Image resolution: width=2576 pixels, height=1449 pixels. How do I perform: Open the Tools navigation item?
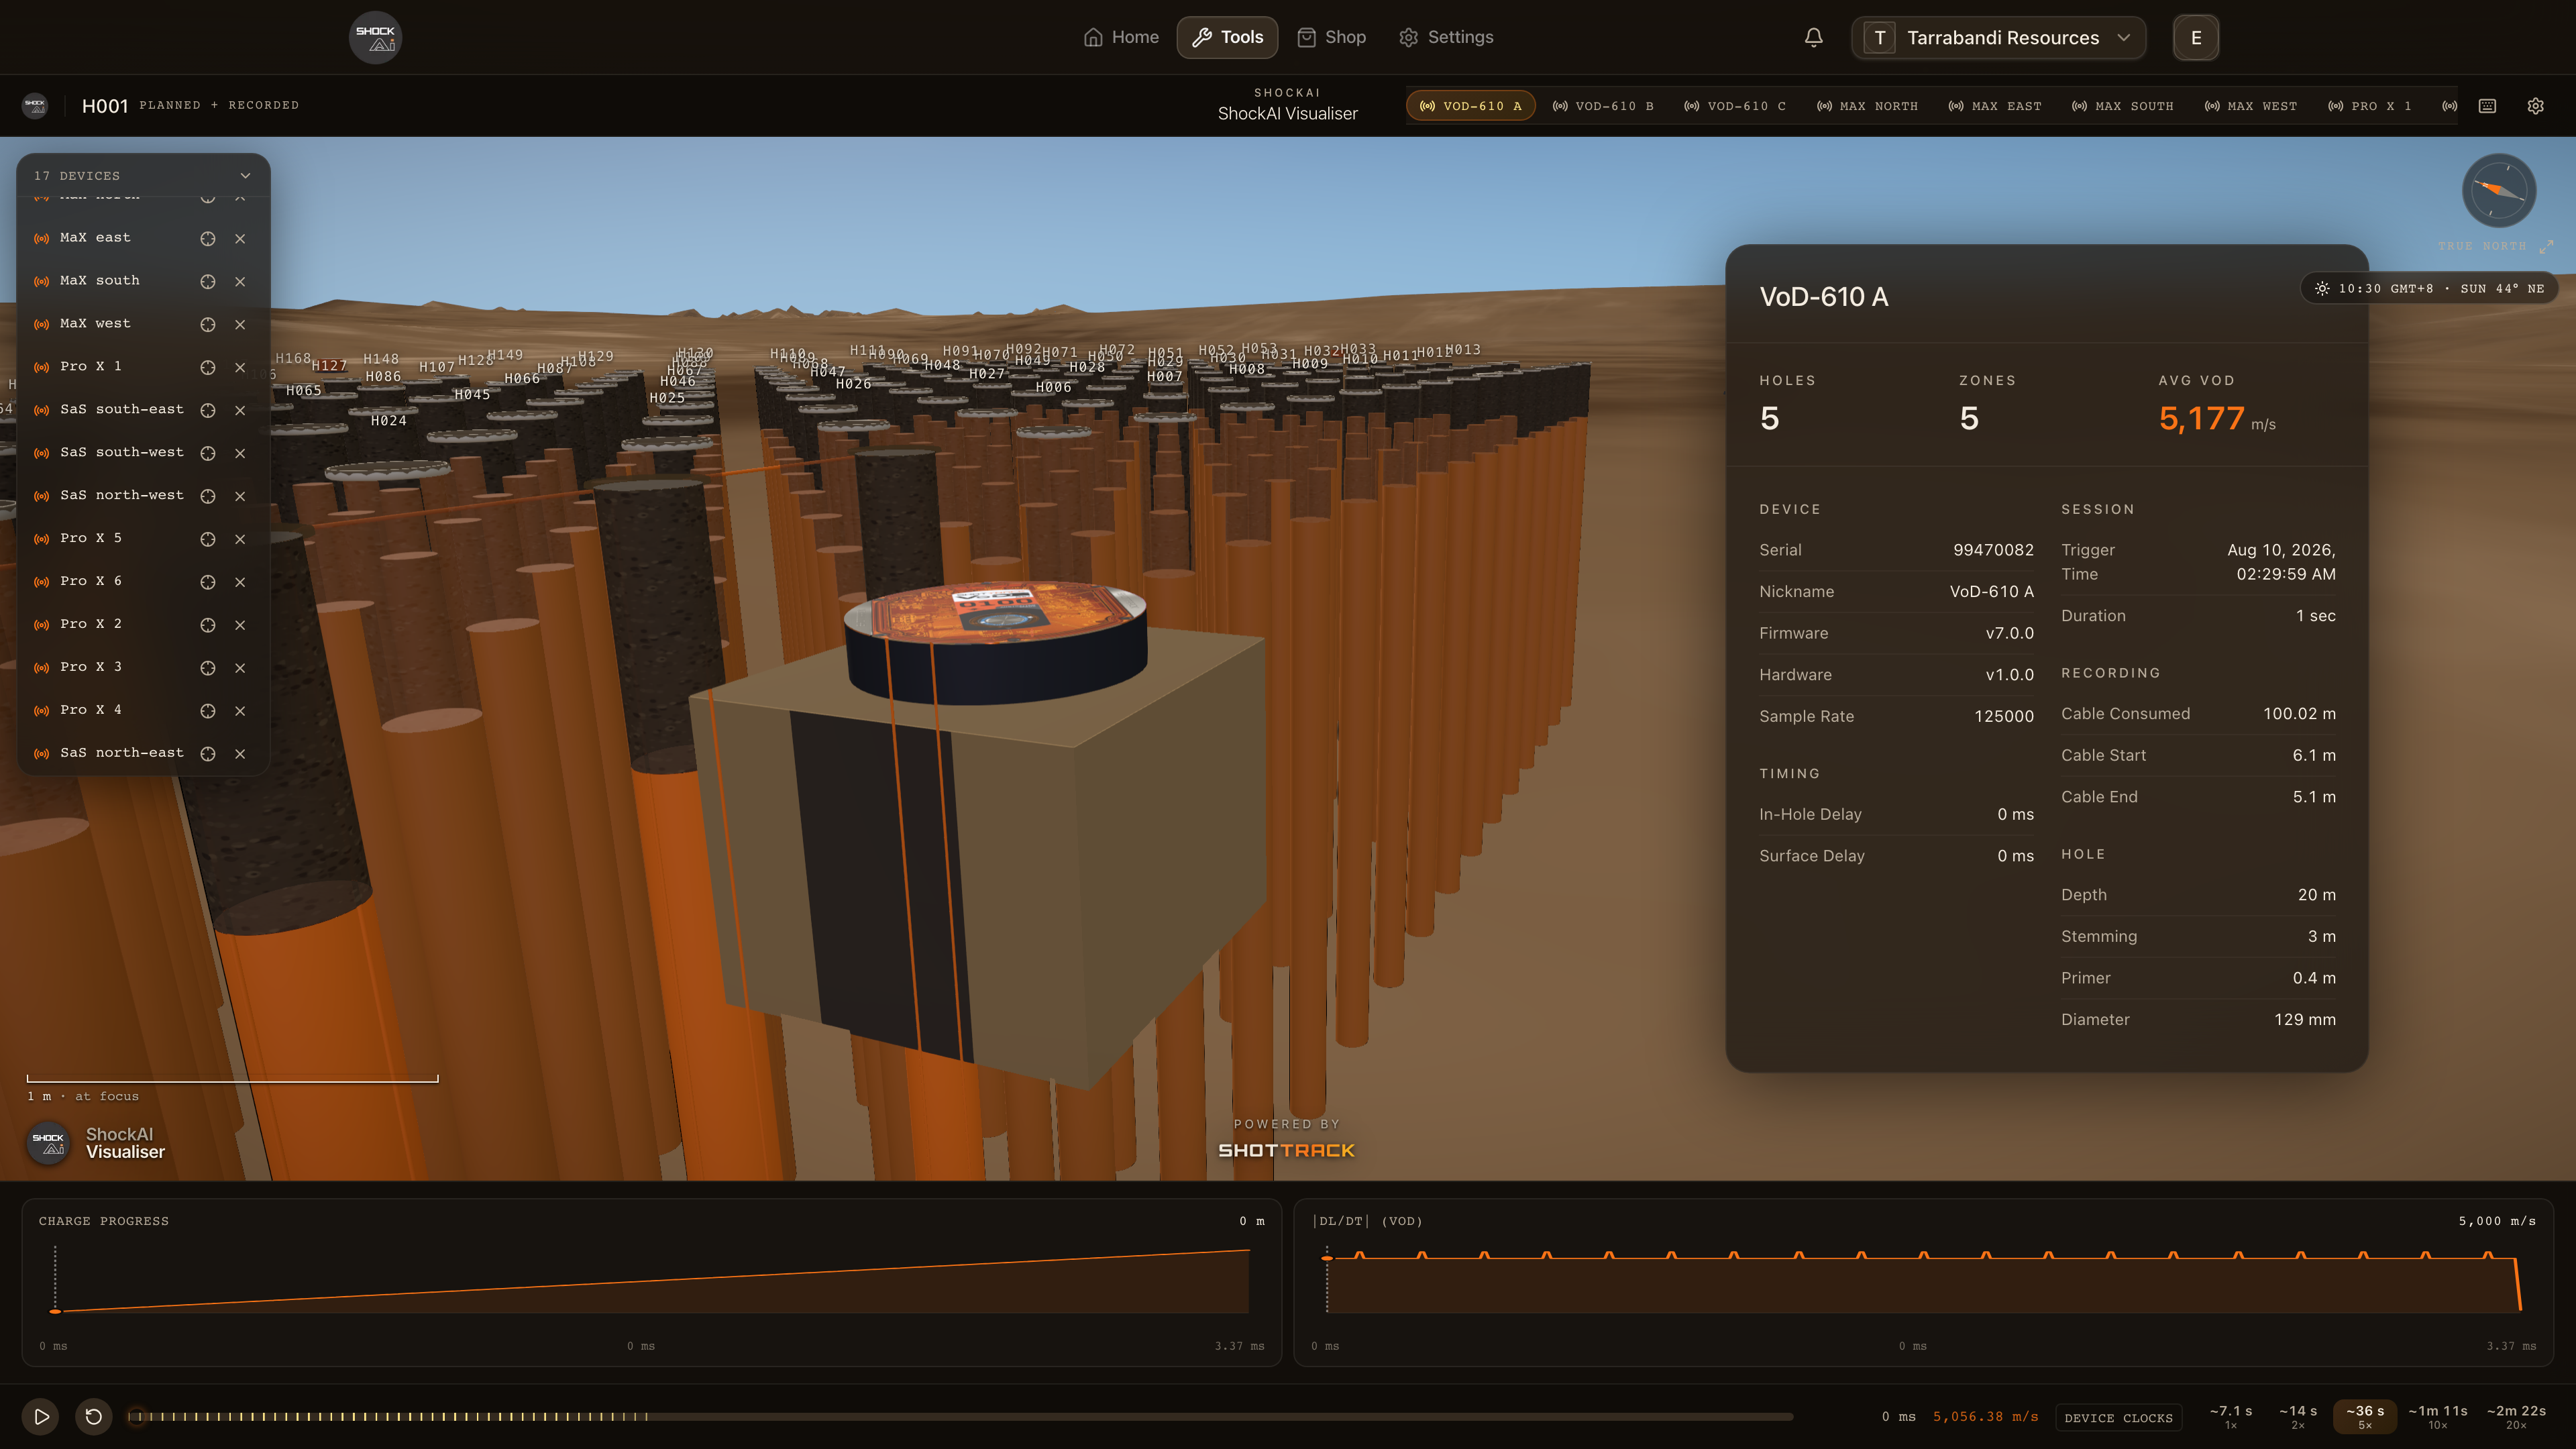[x=1227, y=37]
